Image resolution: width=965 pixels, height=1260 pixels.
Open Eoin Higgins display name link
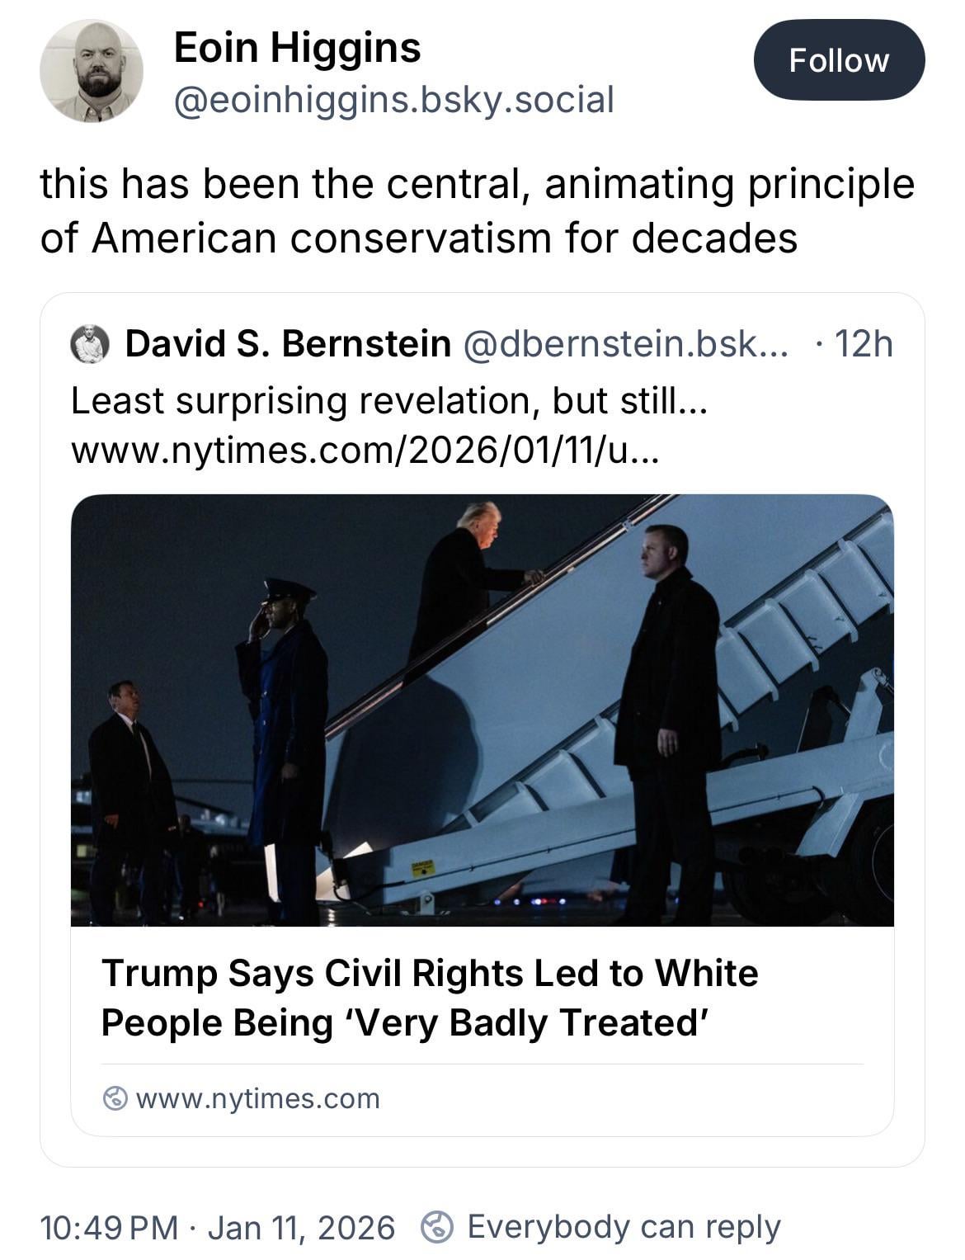pyautogui.click(x=297, y=48)
